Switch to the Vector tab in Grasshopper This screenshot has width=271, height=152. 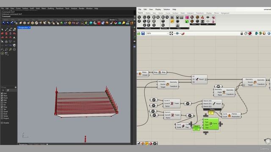click(x=161, y=13)
